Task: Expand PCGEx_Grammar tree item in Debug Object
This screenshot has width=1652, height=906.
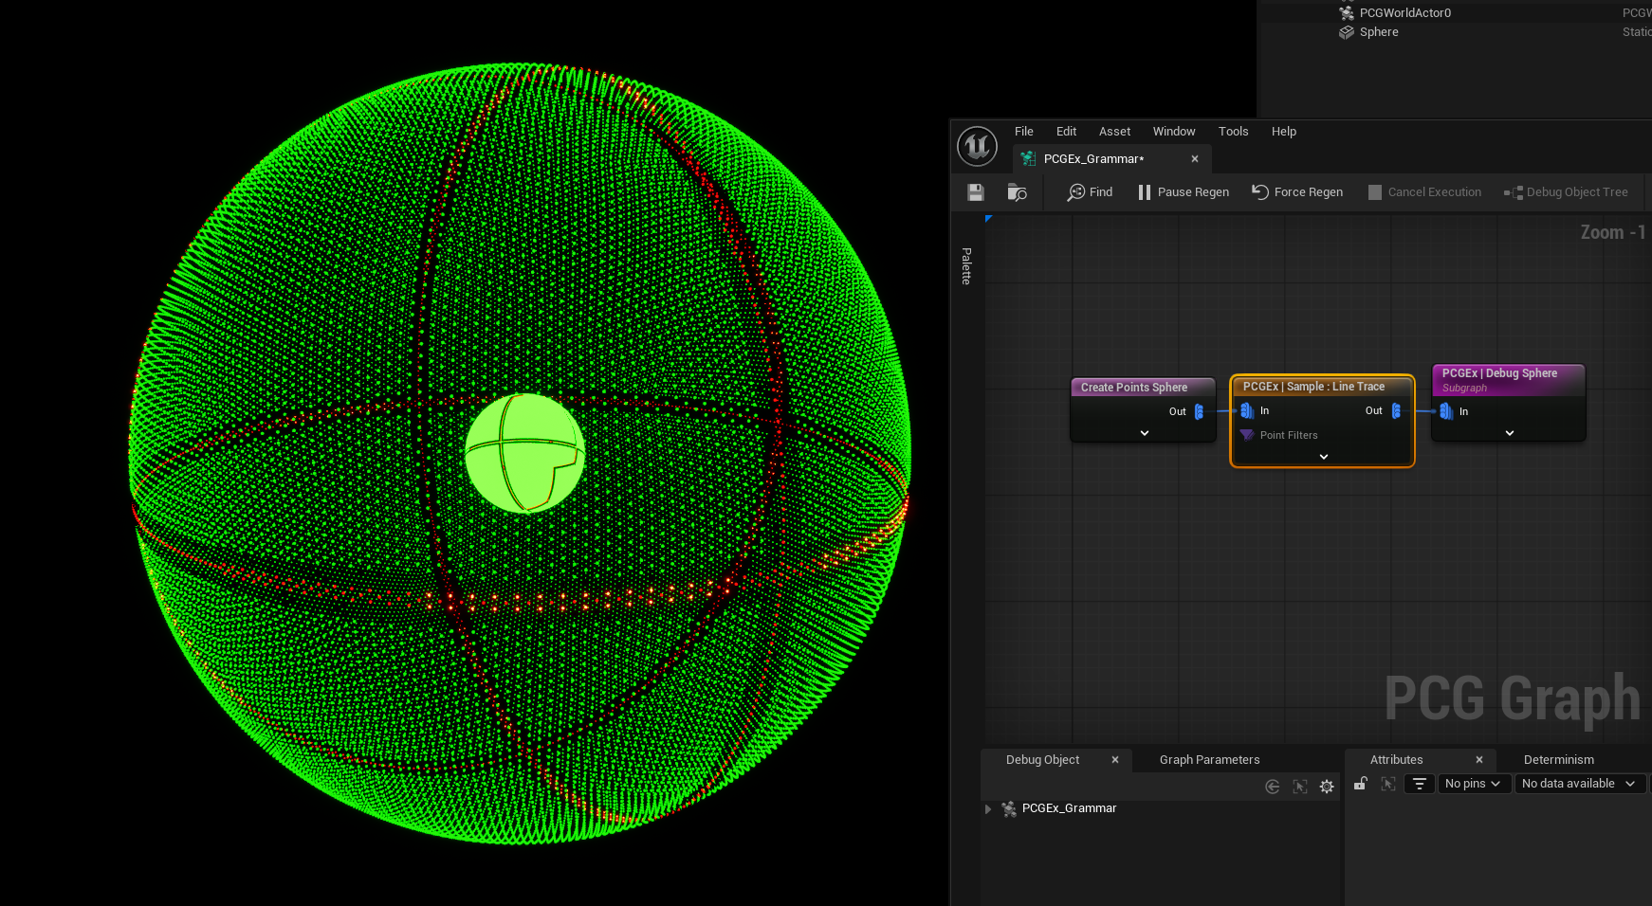Action: (x=988, y=809)
